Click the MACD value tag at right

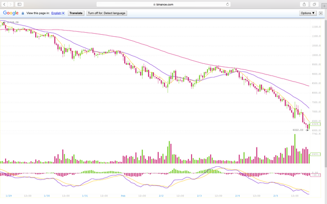click(316, 175)
